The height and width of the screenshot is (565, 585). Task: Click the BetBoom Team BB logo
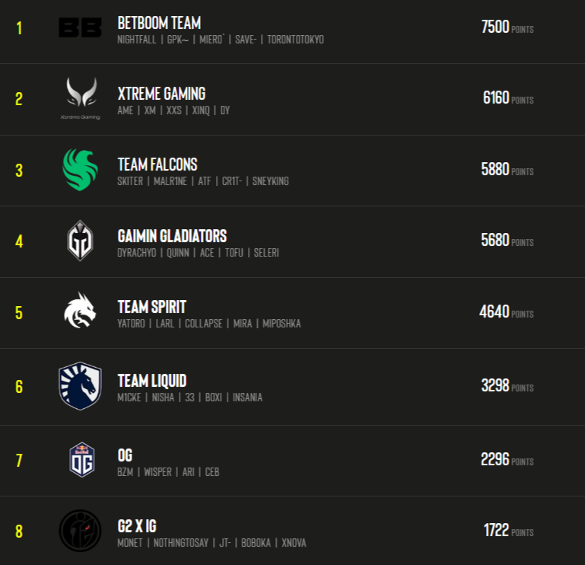point(80,28)
